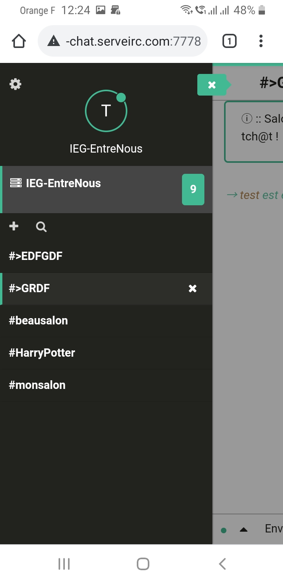Open the Chrome tab switcher
The width and height of the screenshot is (283, 582).
(x=229, y=41)
